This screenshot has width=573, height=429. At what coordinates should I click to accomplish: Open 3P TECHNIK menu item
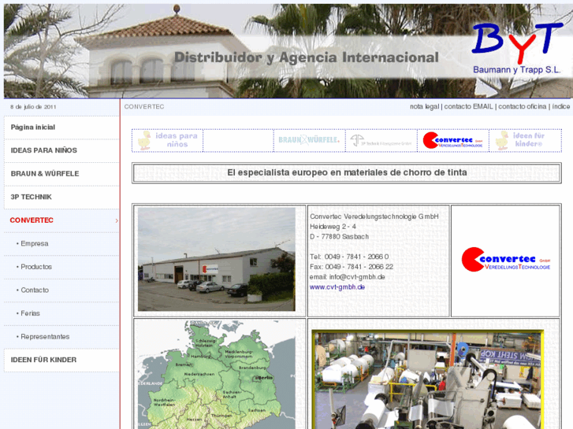tap(31, 197)
